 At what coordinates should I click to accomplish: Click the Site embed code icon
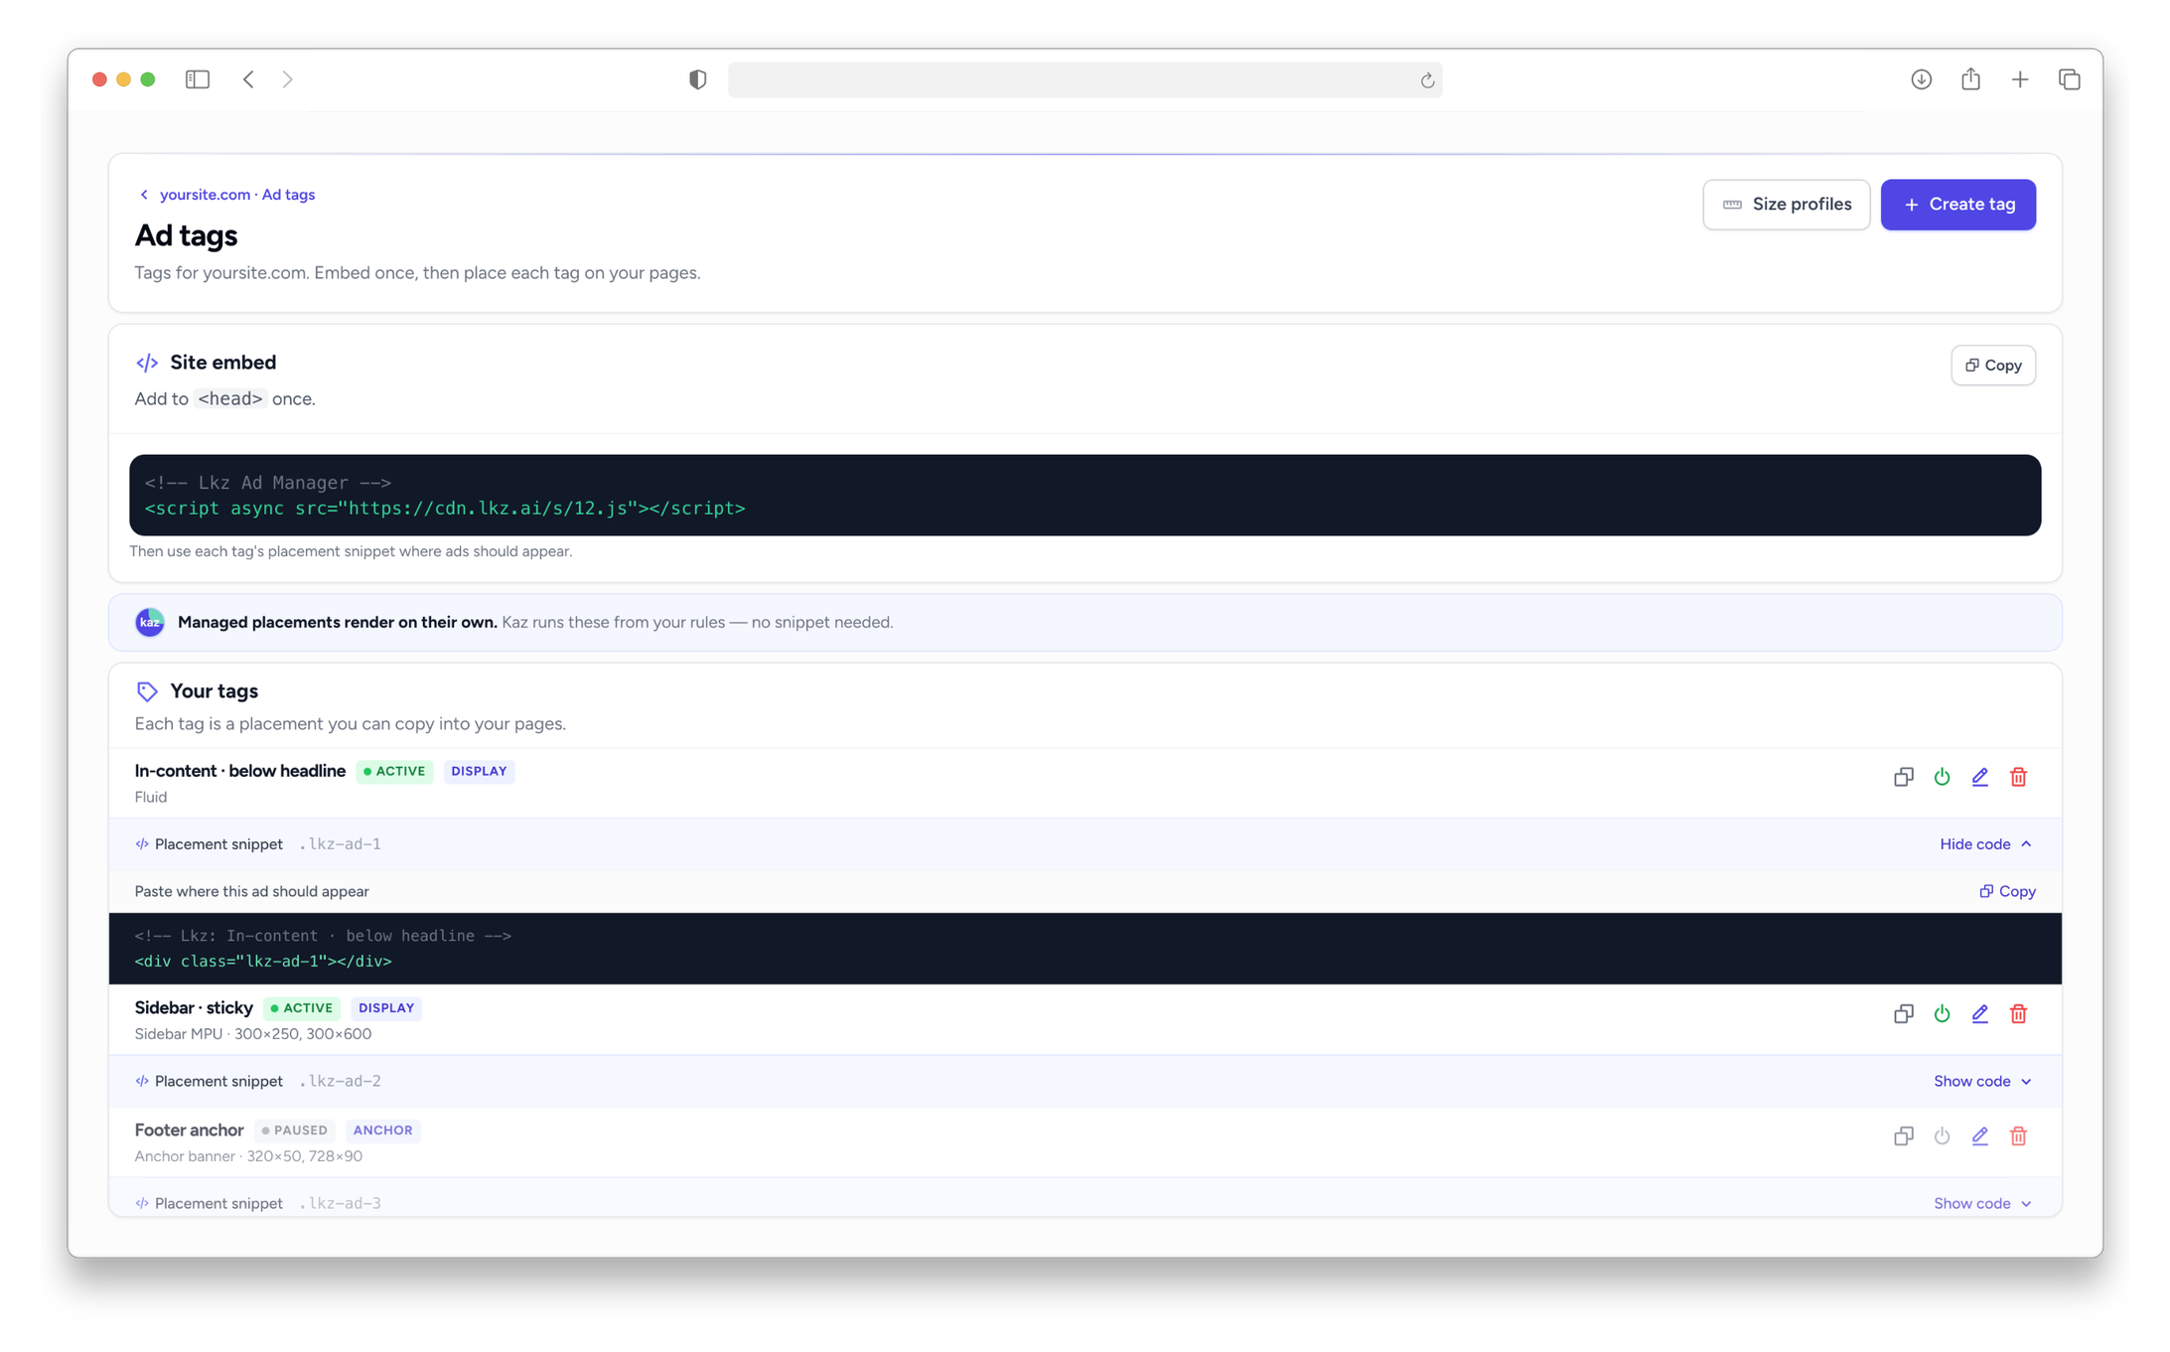click(x=147, y=363)
